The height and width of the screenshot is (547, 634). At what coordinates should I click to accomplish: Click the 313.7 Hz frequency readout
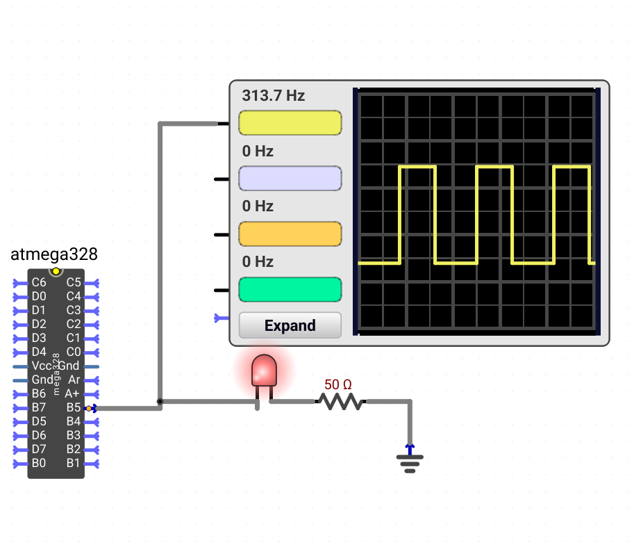click(274, 96)
